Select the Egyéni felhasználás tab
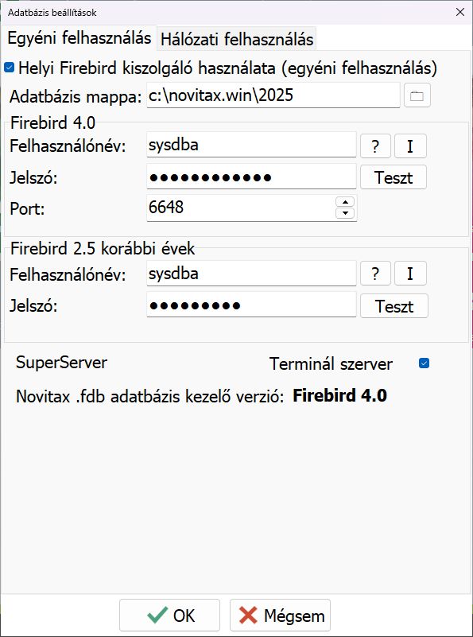The height and width of the screenshot is (637, 473). 79,39
